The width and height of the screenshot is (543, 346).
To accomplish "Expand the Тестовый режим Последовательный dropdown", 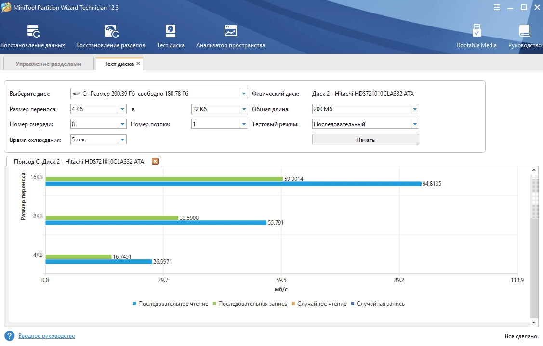I will [415, 124].
